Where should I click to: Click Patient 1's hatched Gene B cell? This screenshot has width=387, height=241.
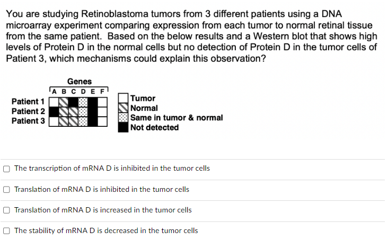point(64,102)
